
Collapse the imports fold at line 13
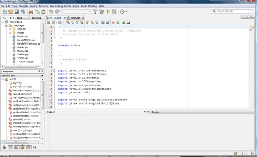pyautogui.click(x=54, y=70)
